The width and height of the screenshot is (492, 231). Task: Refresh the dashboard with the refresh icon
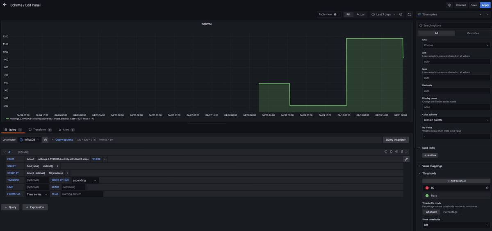[409, 14]
